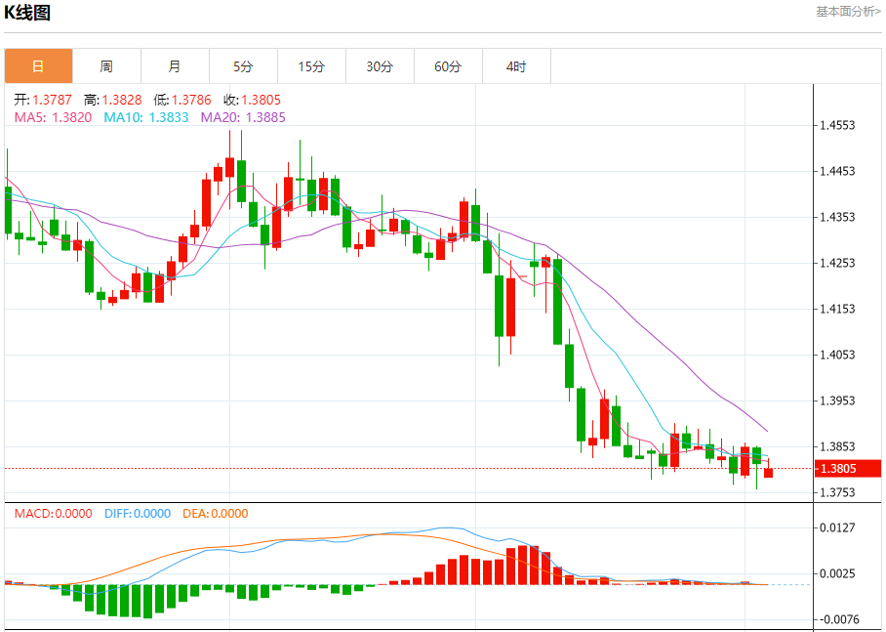Click the 1.4153 price axis label
Screen dimensions: 886x632
(x=837, y=309)
